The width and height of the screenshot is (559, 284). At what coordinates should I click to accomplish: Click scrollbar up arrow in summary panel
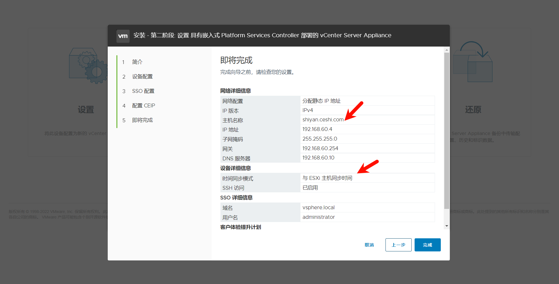tap(447, 50)
